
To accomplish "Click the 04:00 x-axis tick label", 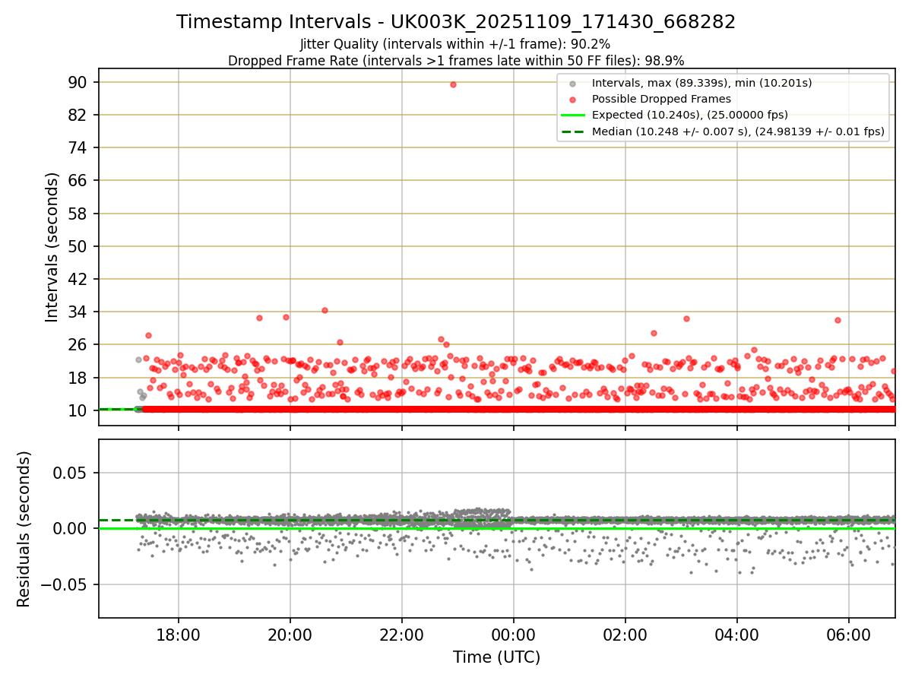I will coord(737,634).
